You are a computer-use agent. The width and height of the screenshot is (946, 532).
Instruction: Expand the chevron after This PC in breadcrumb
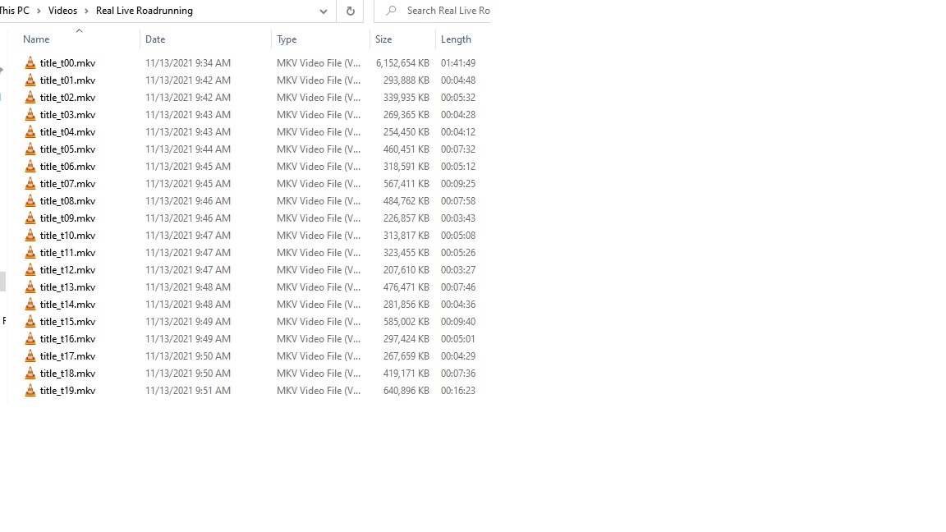click(x=38, y=11)
